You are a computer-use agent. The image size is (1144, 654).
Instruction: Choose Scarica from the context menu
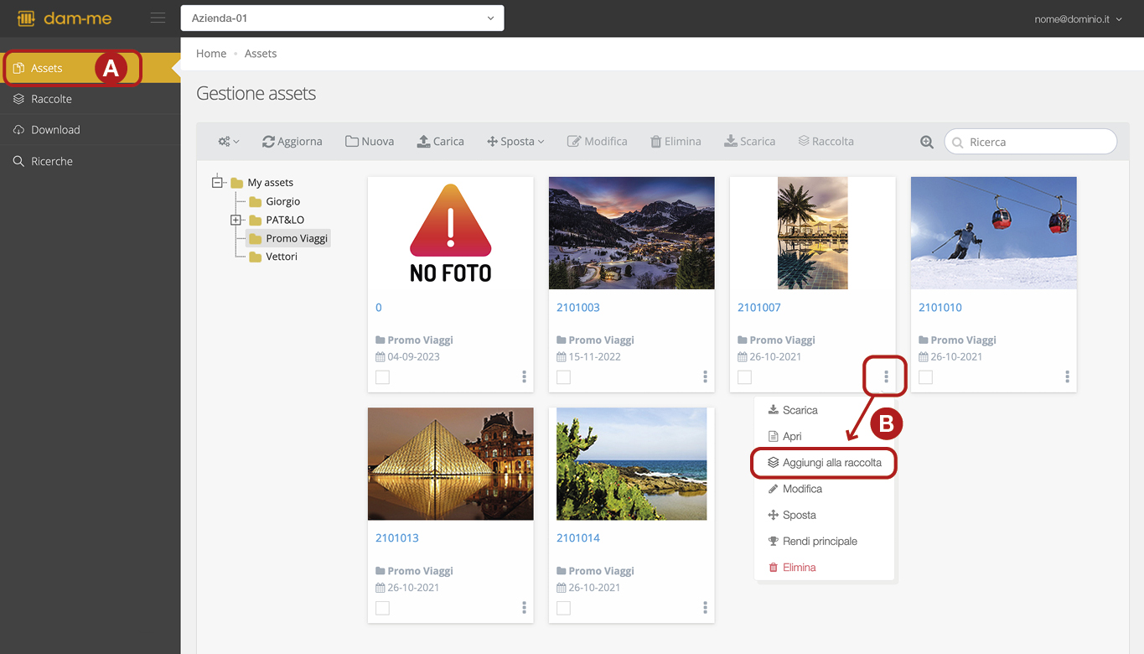(825, 410)
